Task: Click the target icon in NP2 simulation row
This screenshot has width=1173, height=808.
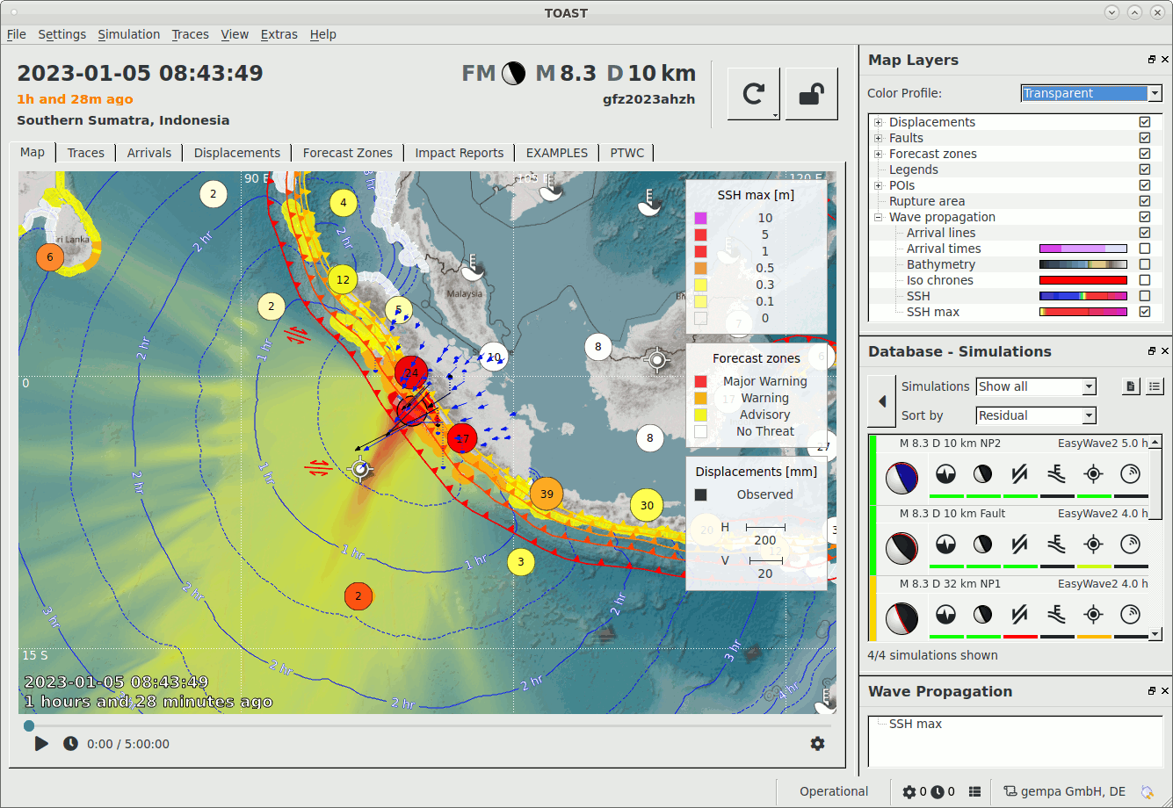Action: [x=1094, y=475]
